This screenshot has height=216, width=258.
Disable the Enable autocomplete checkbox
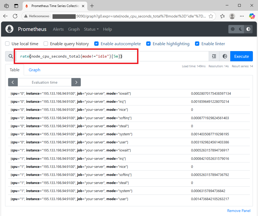click(x=96, y=44)
